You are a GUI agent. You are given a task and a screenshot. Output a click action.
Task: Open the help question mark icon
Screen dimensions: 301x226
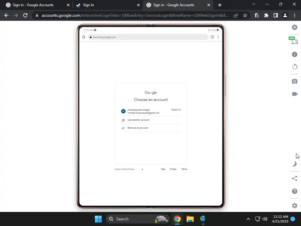point(295,191)
